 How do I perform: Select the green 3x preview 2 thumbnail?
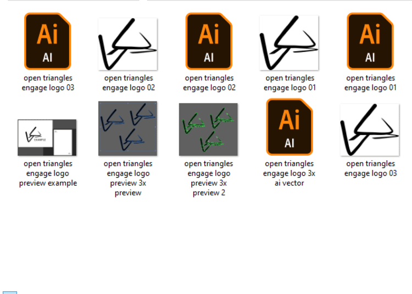(x=208, y=129)
